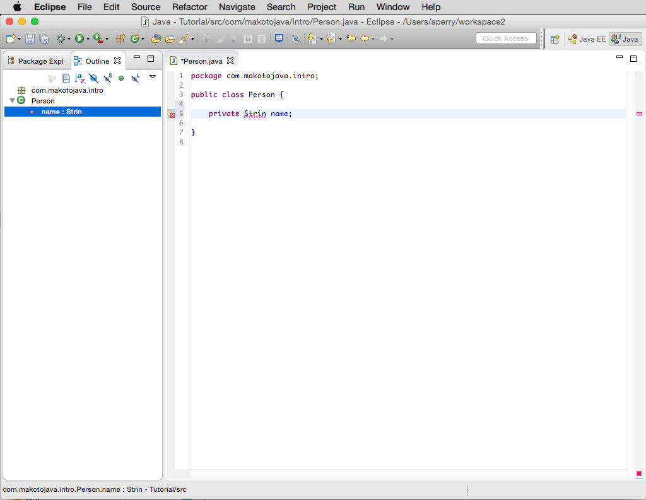This screenshot has width=646, height=500.
Task: Open the External Tools dropdown arrow
Action: 107,39
